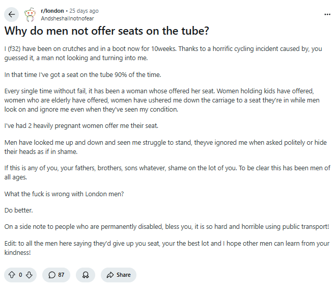Downvote the tube seats post
The width and height of the screenshot is (335, 289).
29,275
